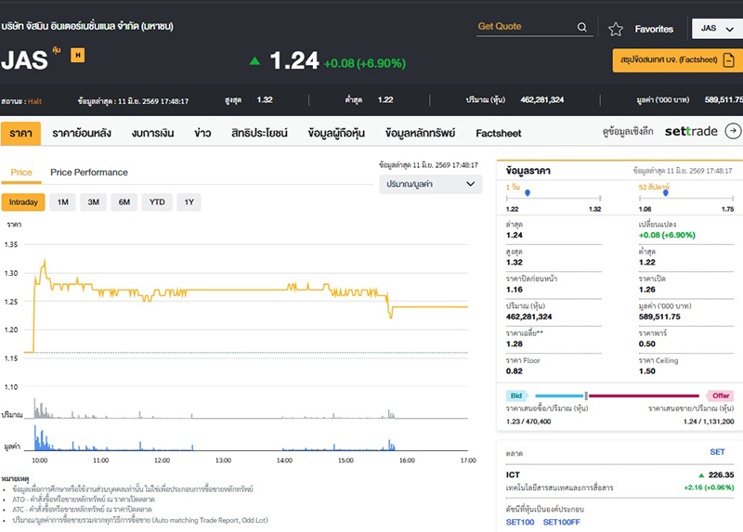Click the Favorites label

654,30
